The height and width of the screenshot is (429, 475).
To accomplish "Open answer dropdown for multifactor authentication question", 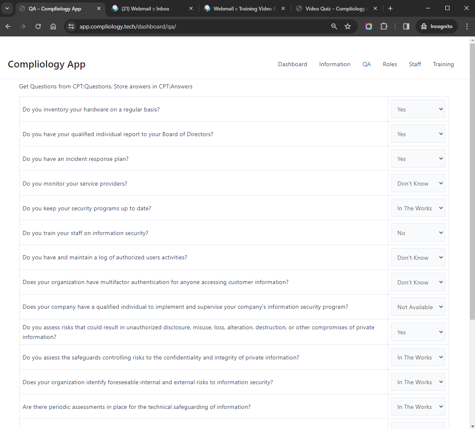I will (x=418, y=282).
